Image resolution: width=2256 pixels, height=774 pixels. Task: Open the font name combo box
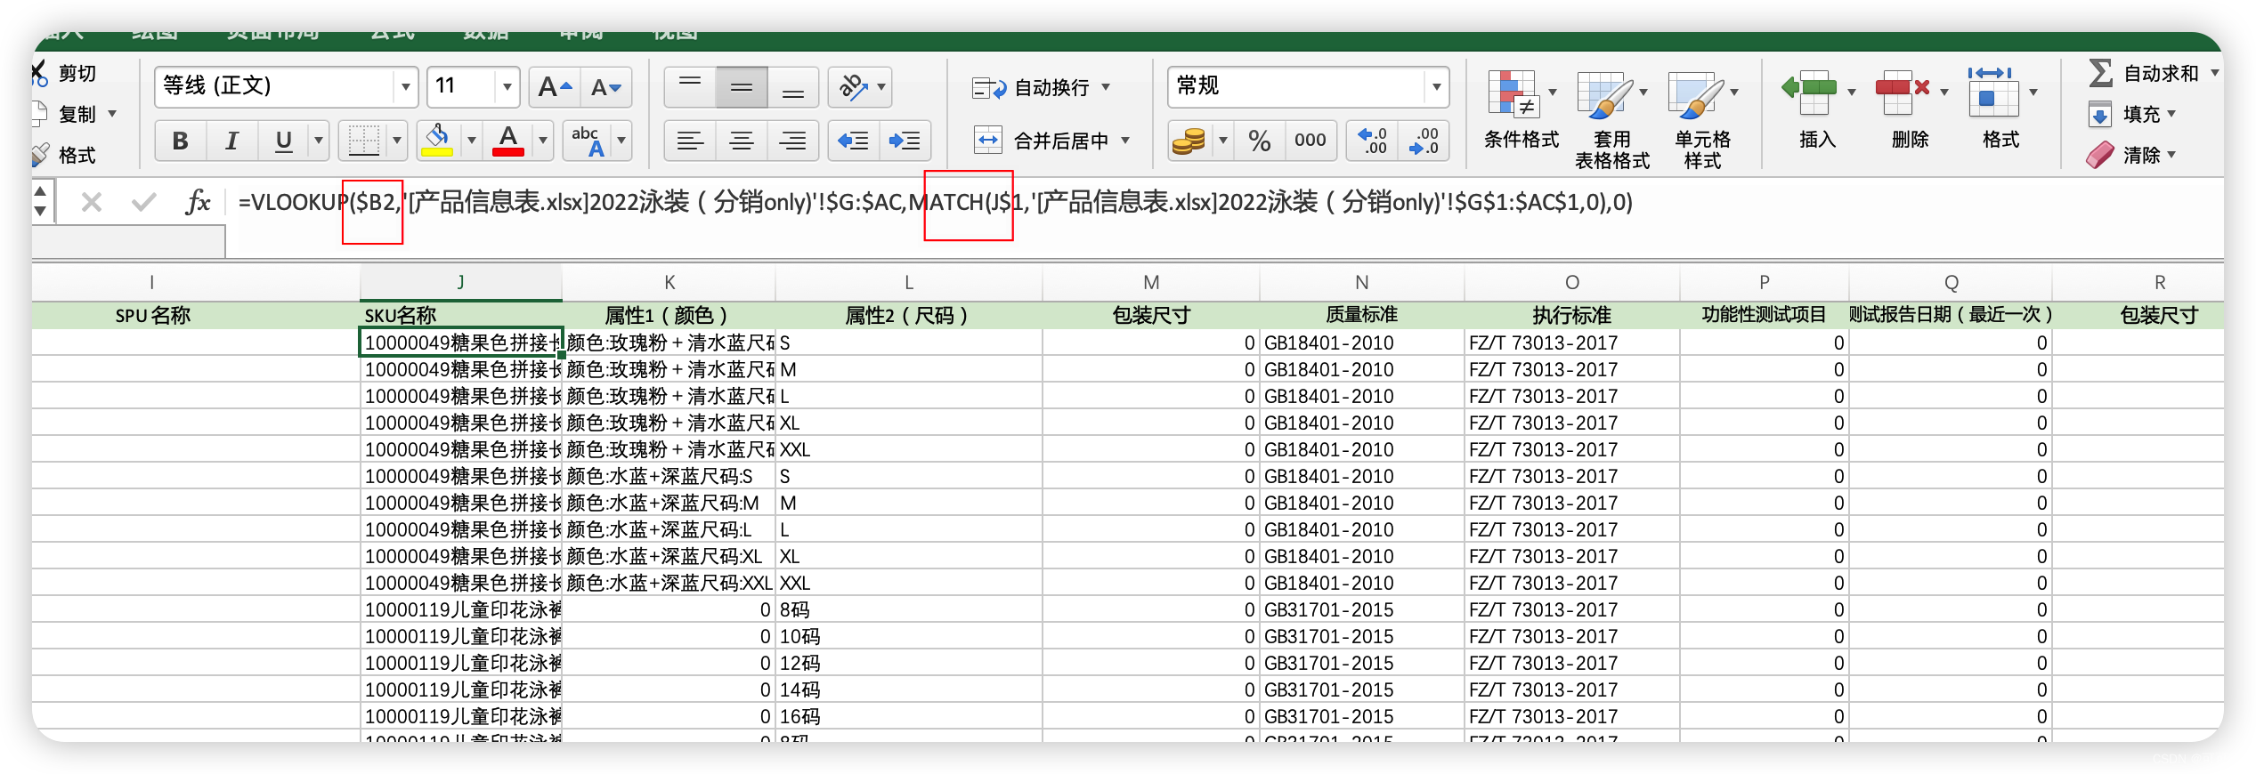pyautogui.click(x=287, y=86)
